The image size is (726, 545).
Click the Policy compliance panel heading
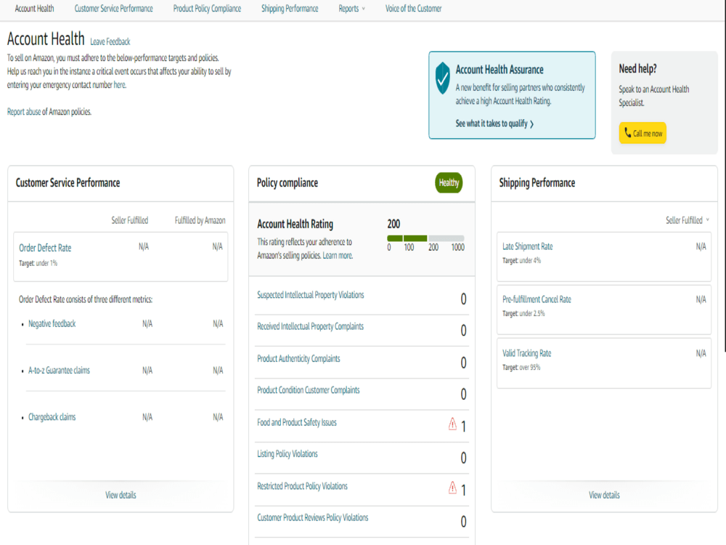click(287, 182)
